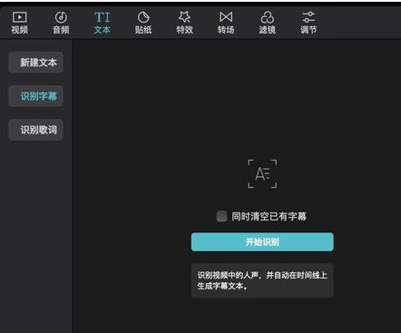Click the 开始识别 button
This screenshot has height=333, width=401.
pyautogui.click(x=262, y=242)
